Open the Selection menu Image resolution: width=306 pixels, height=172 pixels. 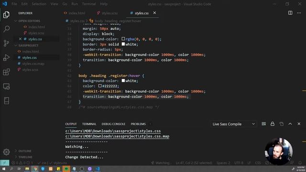39,4
